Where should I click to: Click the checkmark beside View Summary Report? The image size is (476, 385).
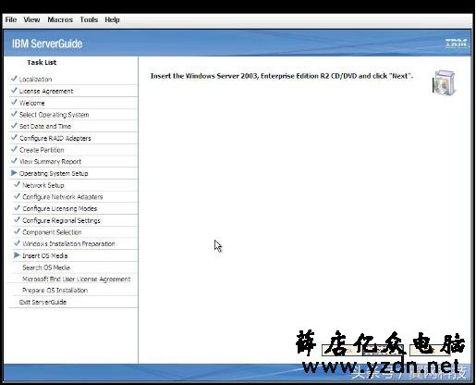click(x=14, y=161)
